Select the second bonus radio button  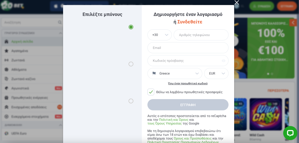tap(131, 64)
